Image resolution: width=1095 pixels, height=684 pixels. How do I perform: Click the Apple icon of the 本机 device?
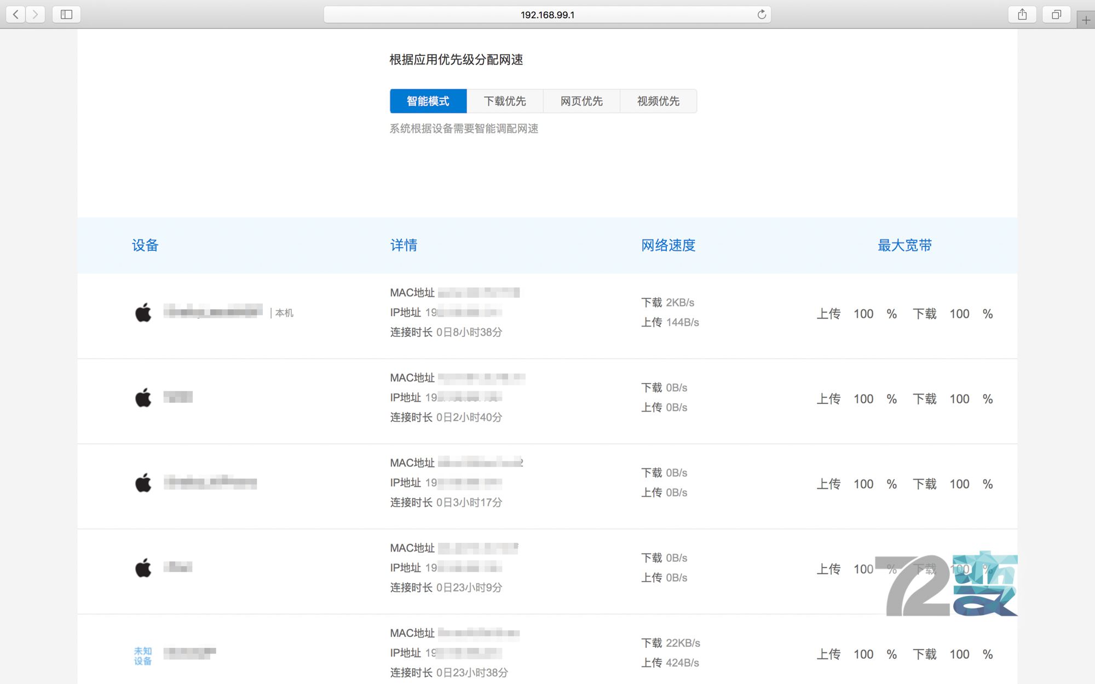(x=143, y=312)
